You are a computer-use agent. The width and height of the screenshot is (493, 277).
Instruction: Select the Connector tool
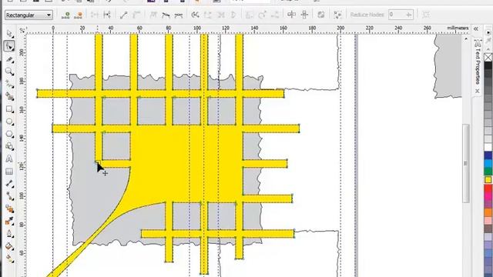coord(9,196)
